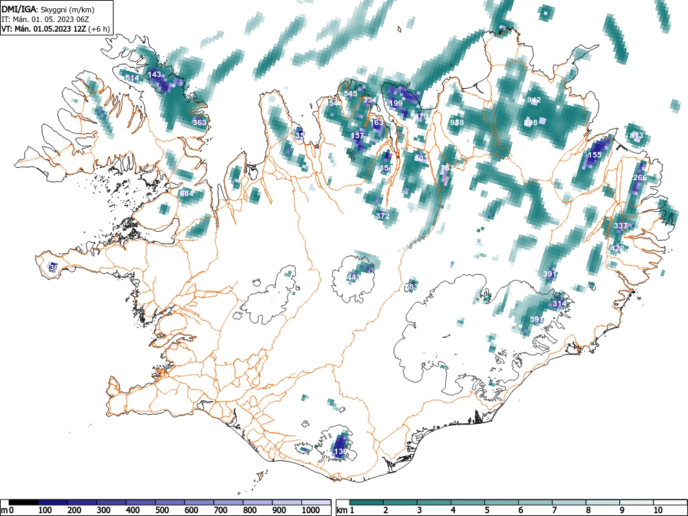This screenshot has height=516, width=688.
Task: Click visibility value 938 on the map
Action: coord(457,122)
